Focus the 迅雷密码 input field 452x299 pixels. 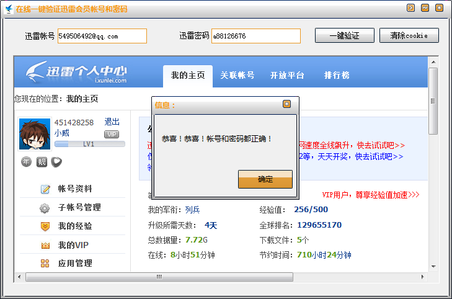coord(256,36)
